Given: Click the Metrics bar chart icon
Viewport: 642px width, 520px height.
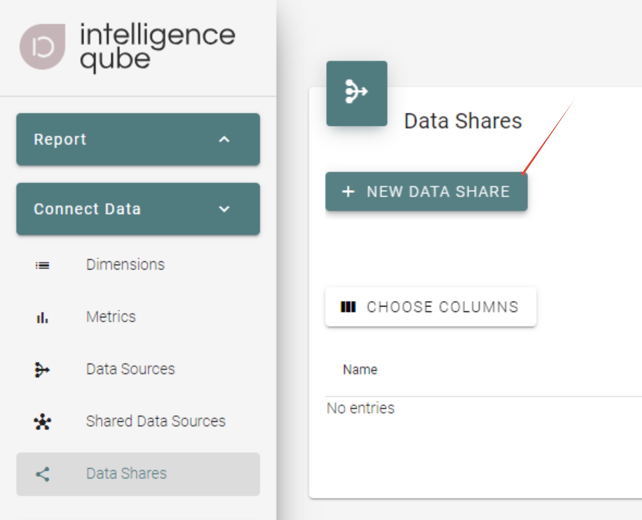Looking at the screenshot, I should click(42, 318).
